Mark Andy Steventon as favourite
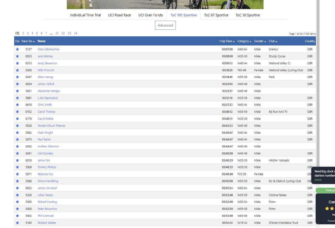 (17, 63)
